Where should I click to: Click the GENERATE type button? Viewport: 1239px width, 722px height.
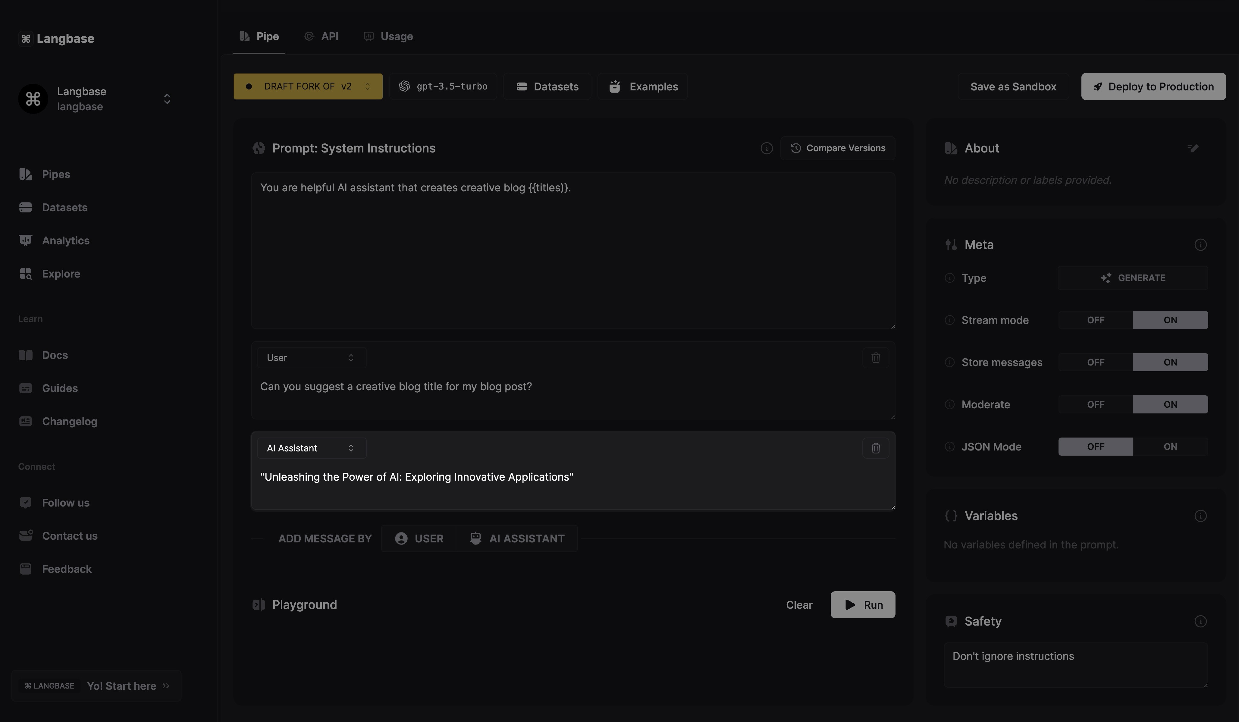coord(1132,278)
